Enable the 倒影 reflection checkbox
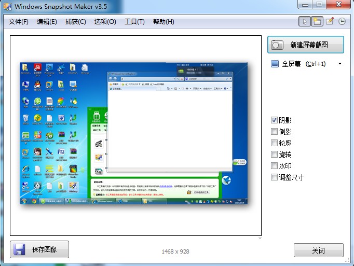 coord(274,132)
